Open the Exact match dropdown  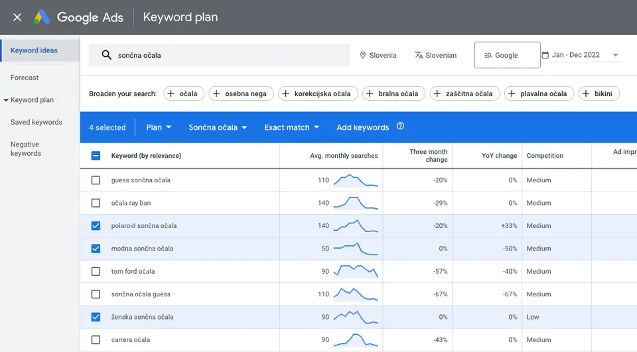tap(291, 127)
